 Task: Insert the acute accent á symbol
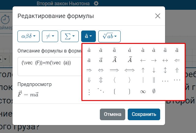pyautogui.click(x=130, y=50)
